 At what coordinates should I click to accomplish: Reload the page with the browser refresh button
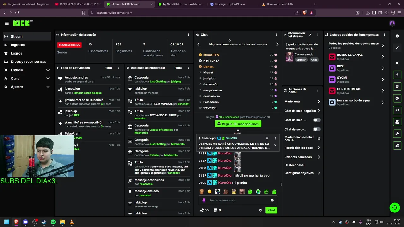click(x=17, y=13)
